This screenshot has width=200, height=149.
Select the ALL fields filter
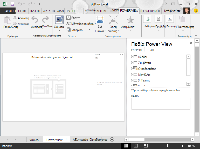point(153,50)
